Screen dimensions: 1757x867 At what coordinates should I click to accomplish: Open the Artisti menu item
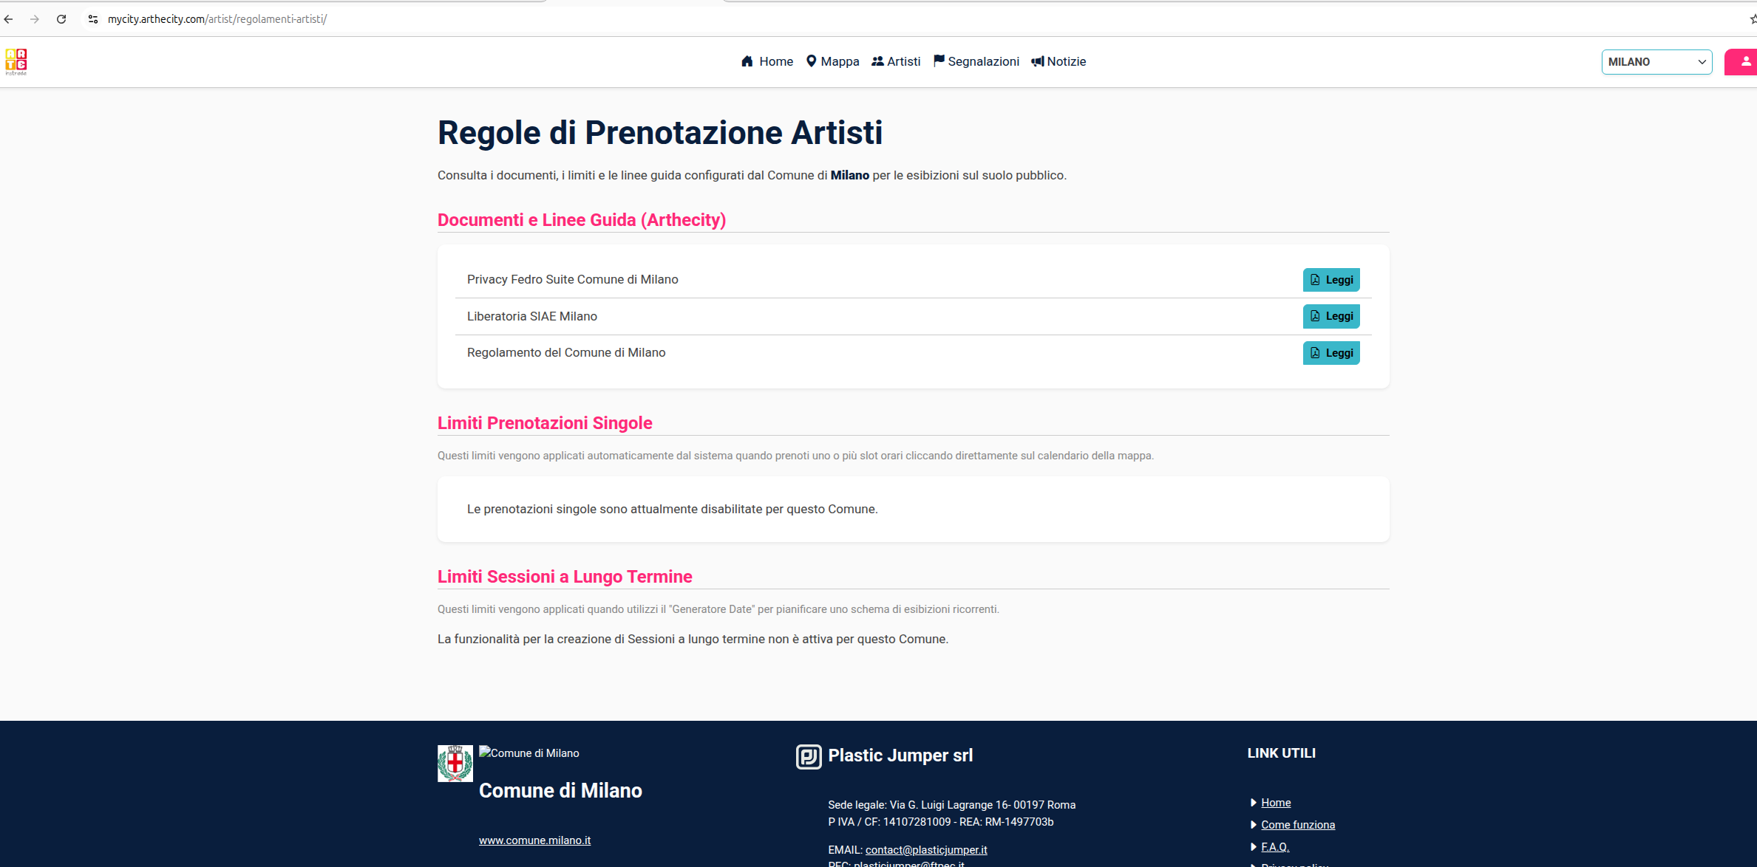click(896, 61)
